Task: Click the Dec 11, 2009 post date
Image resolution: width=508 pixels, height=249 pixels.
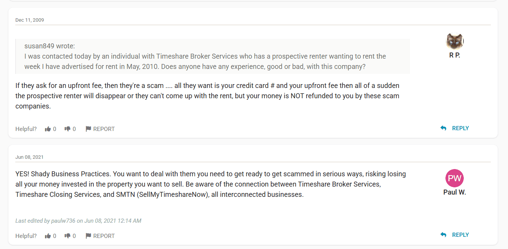Action: click(x=30, y=20)
